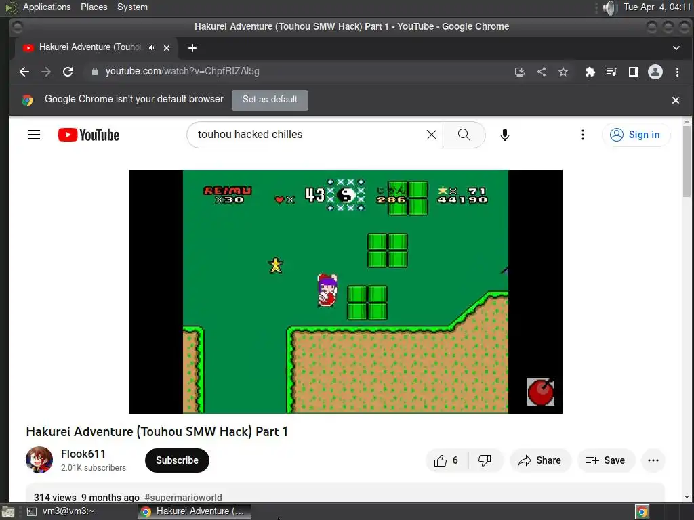Click the lock icon in address bar
The width and height of the screenshot is (694, 520).
[x=94, y=72]
